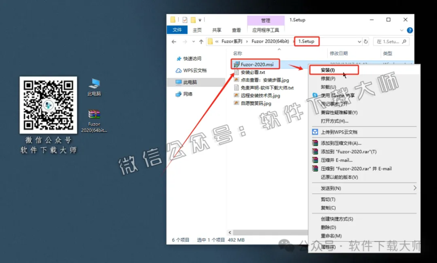Click 剪切(T) in context menu
The height and width of the screenshot is (263, 437).
coord(328,199)
